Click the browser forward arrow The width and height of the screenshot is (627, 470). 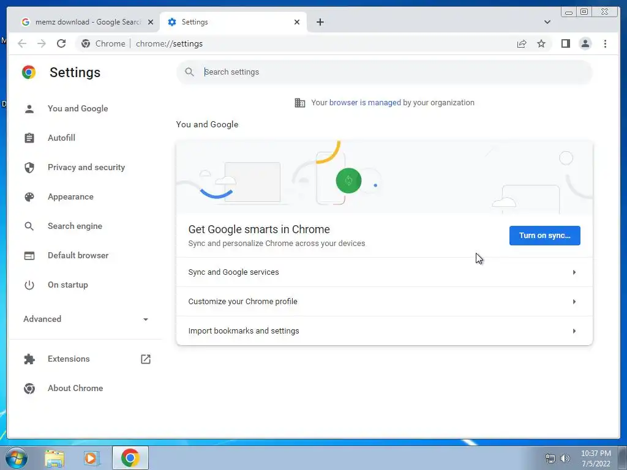(42, 43)
